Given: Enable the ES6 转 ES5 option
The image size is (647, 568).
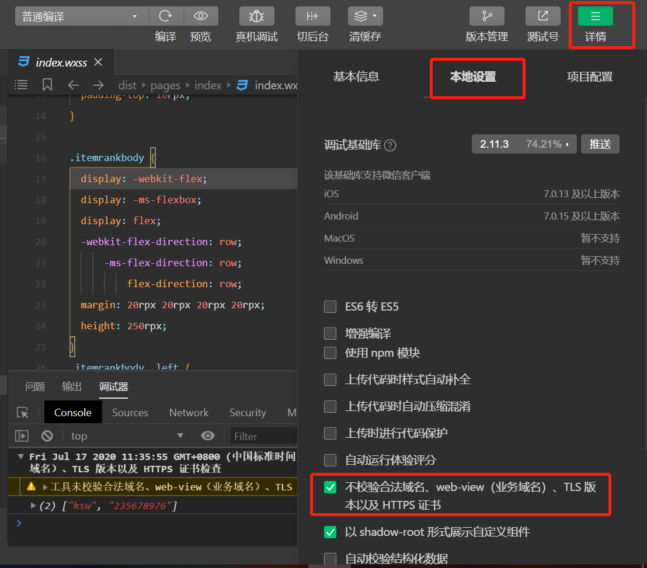Looking at the screenshot, I should point(331,306).
